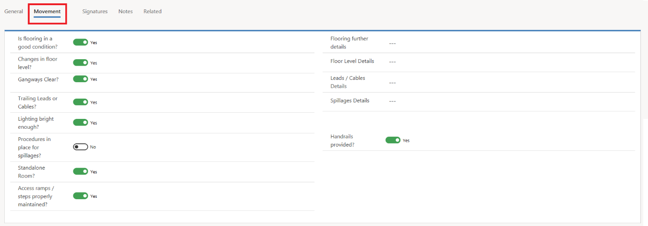648x226 pixels.
Task: Disable the 'Lighting bright enough?' toggle
Action: coord(80,123)
